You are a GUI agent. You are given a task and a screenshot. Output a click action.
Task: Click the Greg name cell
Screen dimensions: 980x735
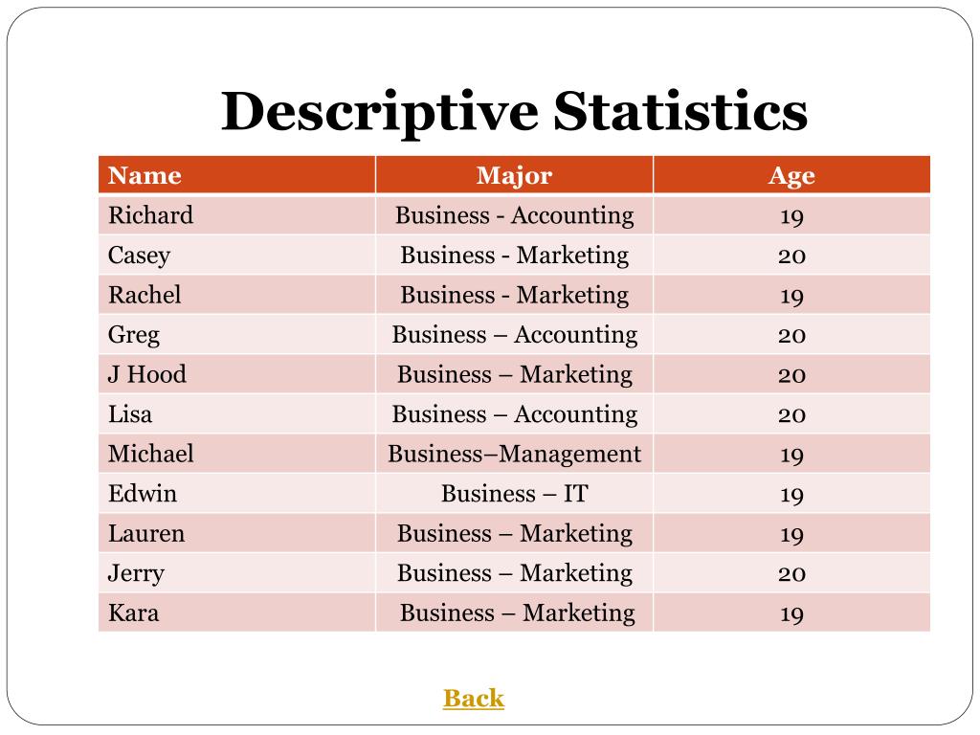tap(237, 334)
